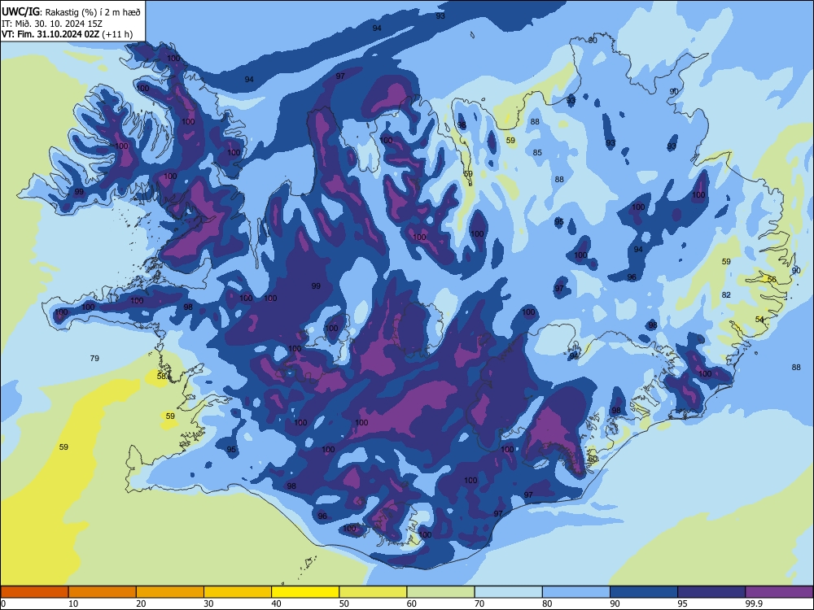Click the orange 10–20 legend swatch

(103, 592)
